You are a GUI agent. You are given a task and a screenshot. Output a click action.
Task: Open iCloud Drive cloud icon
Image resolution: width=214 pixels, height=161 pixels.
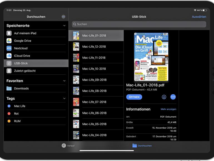[x=9, y=56]
